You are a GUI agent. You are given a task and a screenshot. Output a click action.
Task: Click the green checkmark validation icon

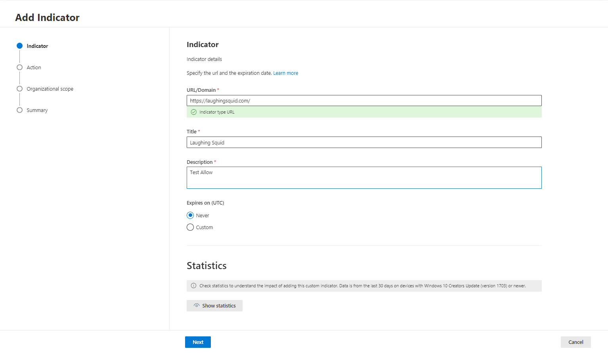click(193, 112)
